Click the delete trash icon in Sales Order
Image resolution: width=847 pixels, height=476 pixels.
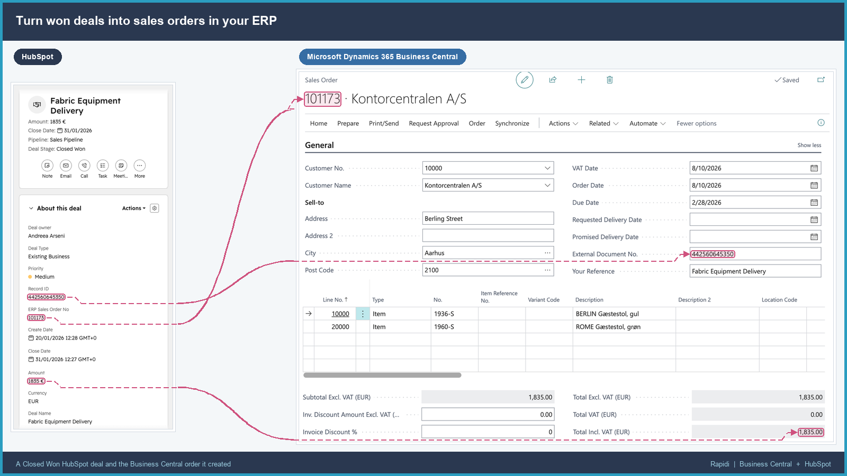pos(610,80)
